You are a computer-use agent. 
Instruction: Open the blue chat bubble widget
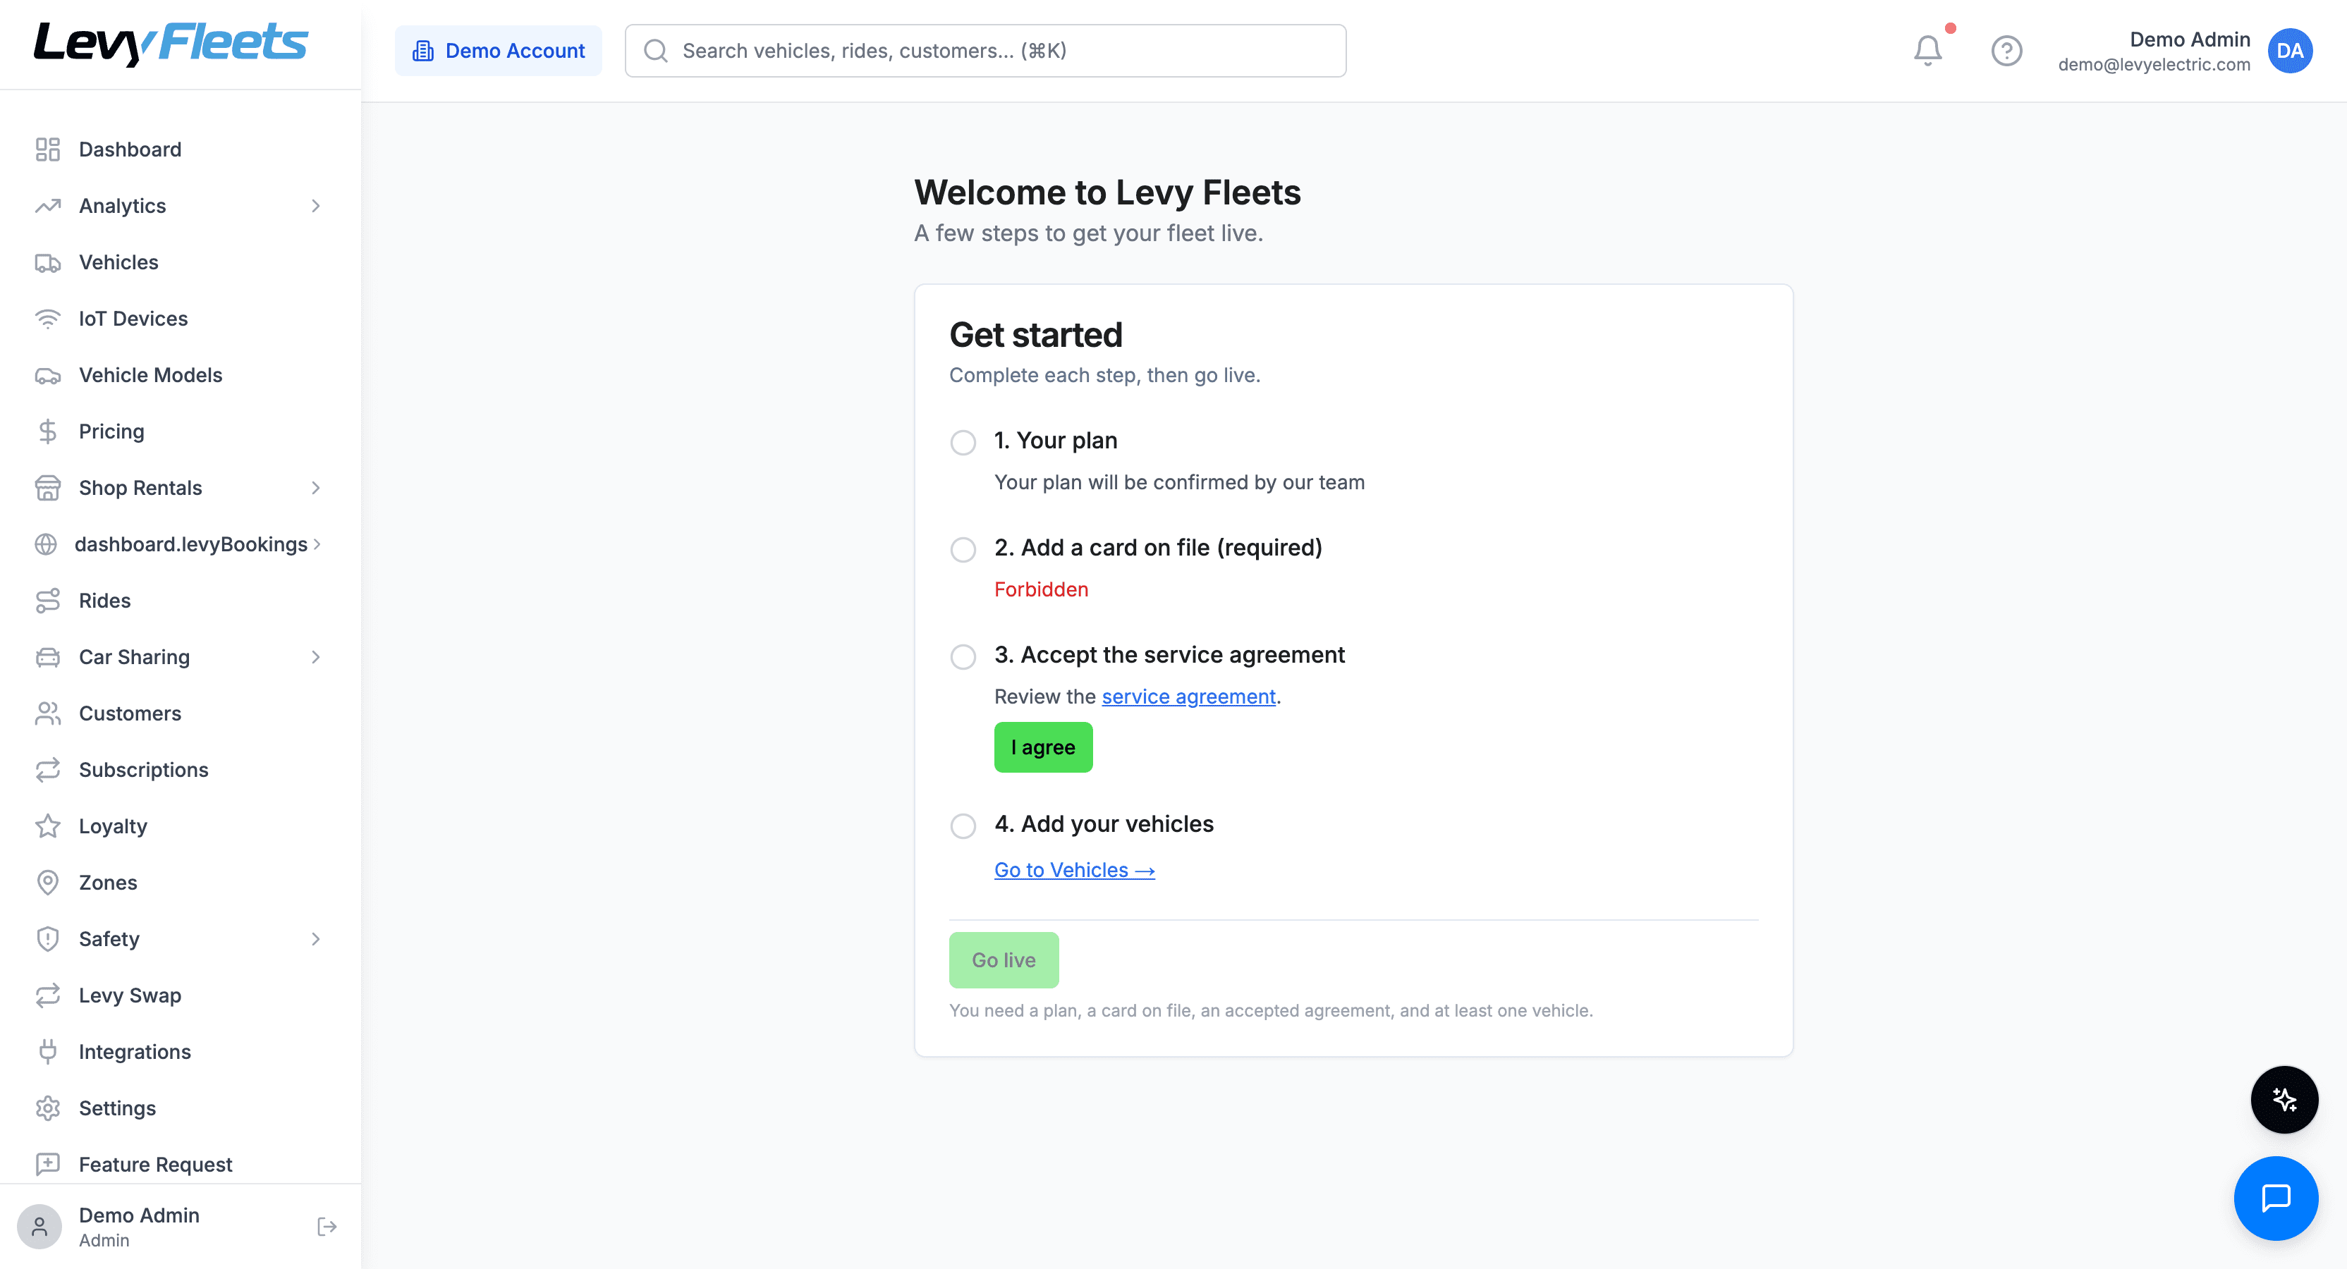click(2276, 1198)
